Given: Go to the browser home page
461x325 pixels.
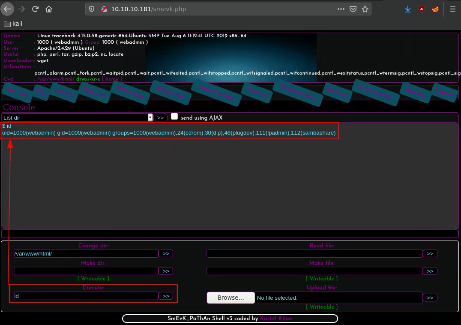Looking at the screenshot, I should 49,9.
